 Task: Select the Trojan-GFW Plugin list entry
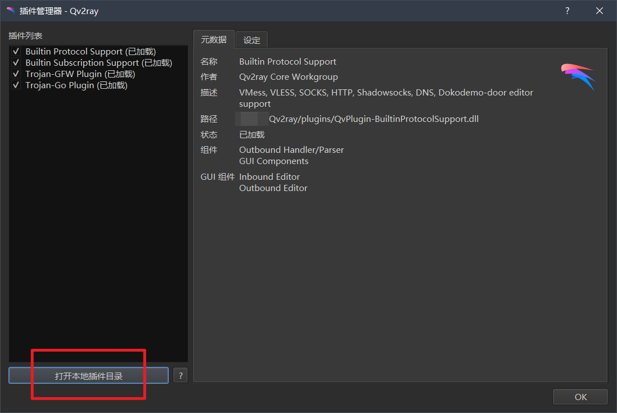pos(80,74)
